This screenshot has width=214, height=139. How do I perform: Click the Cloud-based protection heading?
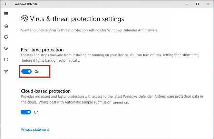coord(46,91)
